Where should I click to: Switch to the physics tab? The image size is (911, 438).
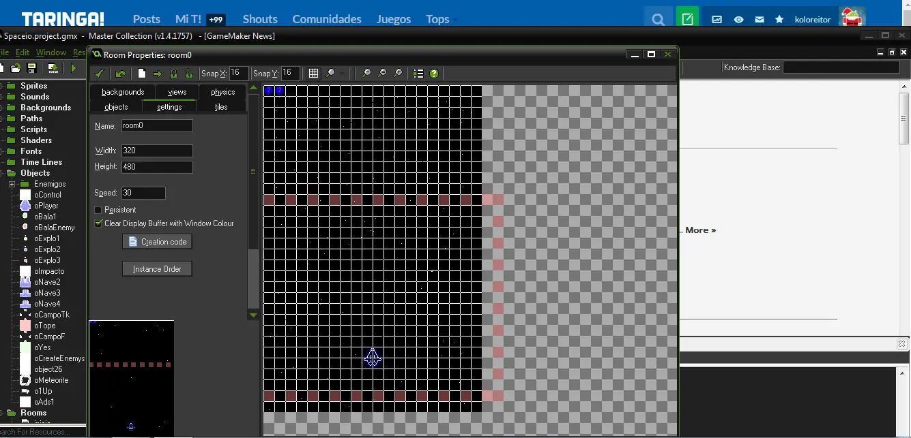click(222, 92)
